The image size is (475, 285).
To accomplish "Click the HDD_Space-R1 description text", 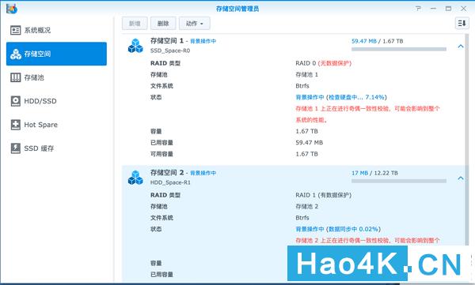I will [170, 182].
